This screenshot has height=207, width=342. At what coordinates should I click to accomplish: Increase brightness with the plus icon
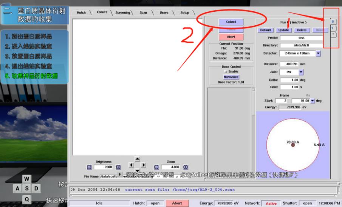tap(118, 167)
